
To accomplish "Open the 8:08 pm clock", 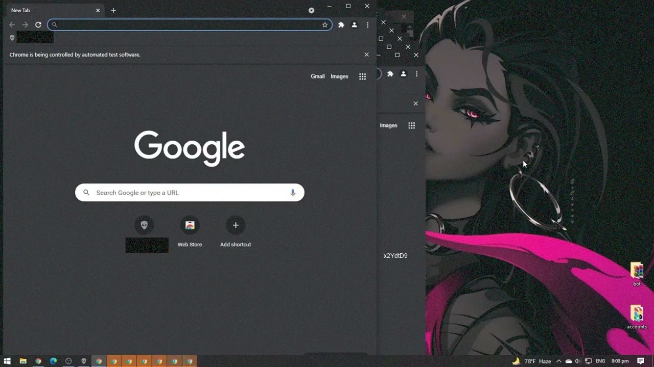I will pos(620,361).
